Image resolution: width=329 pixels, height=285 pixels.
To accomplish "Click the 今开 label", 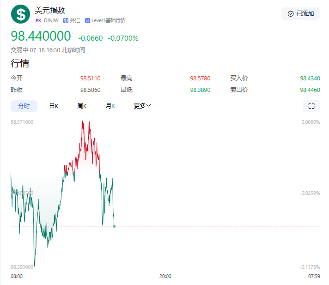I will [17, 78].
